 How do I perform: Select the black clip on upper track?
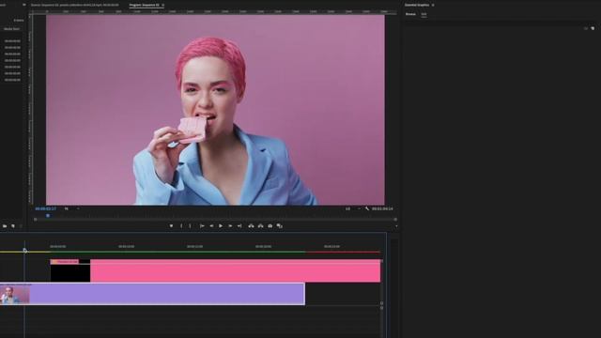(x=70, y=271)
